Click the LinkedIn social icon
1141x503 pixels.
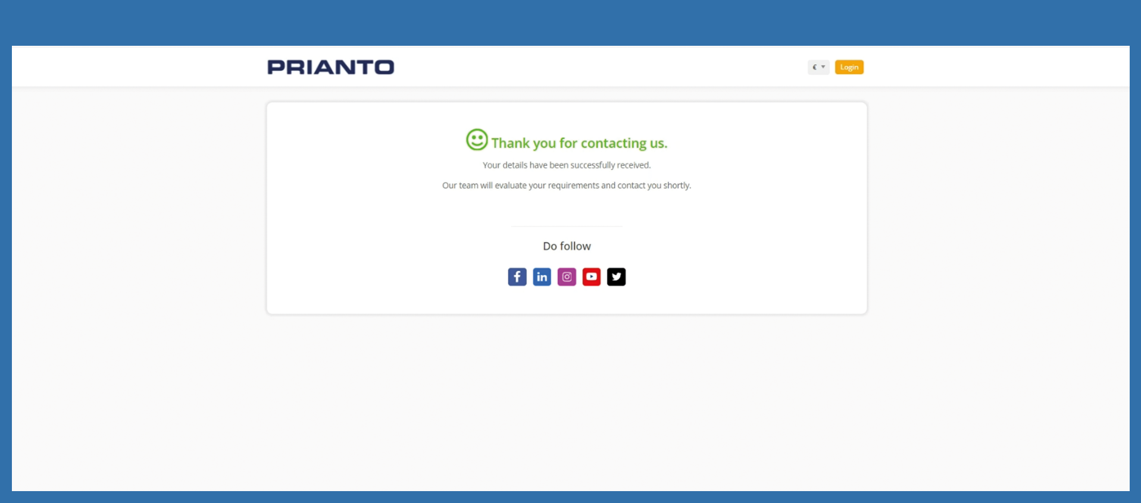542,276
